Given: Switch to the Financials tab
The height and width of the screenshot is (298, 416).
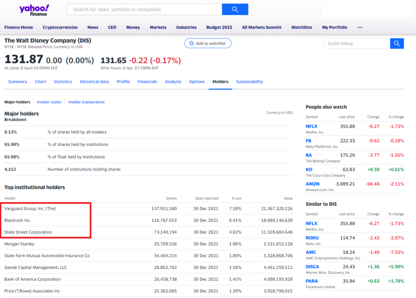Looking at the screenshot, I should click(x=147, y=82).
